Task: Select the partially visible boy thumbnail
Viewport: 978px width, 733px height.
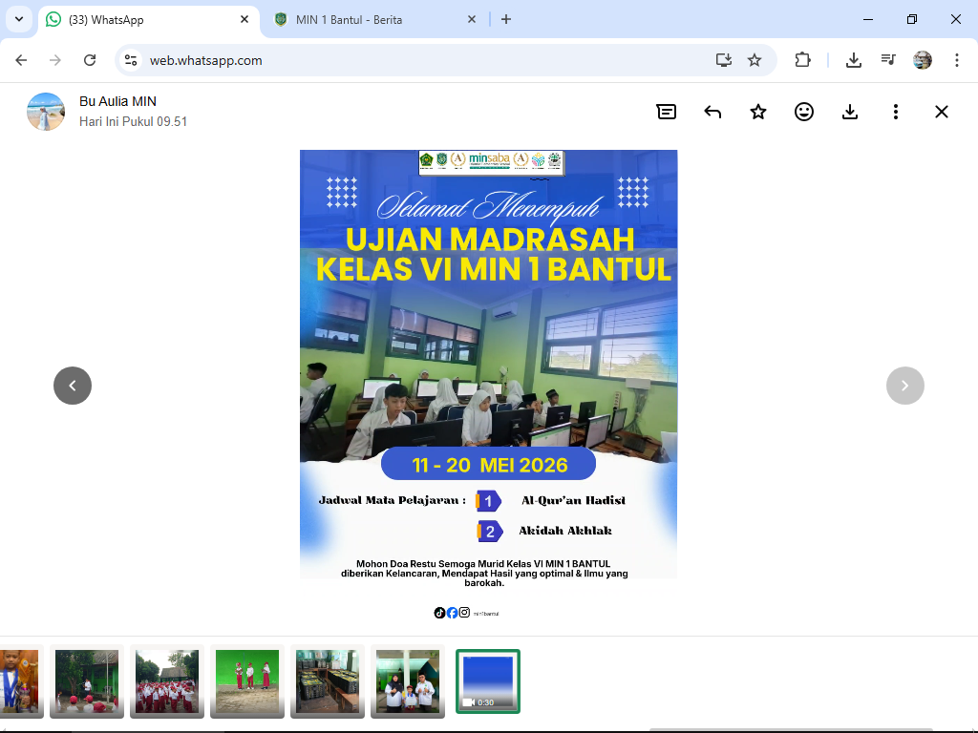Action: 21,681
